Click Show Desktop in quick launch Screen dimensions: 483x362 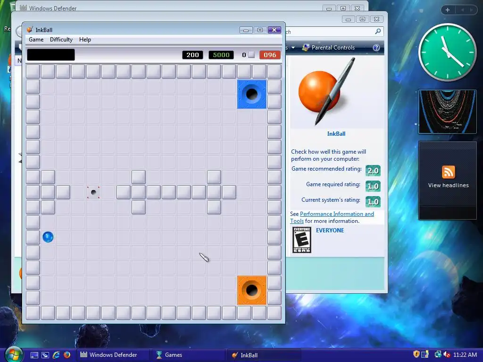click(34, 355)
